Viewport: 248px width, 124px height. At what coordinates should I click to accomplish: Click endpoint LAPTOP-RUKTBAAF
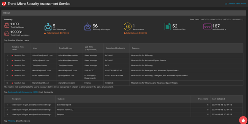pos(114,75)
